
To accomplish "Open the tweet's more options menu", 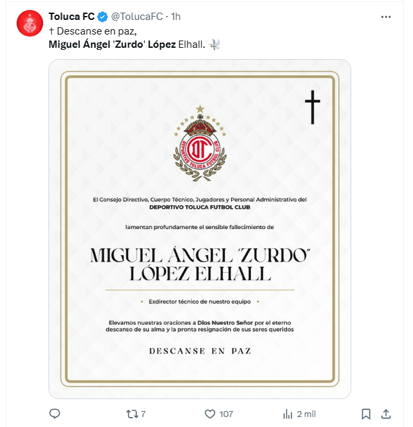I will click(x=386, y=17).
